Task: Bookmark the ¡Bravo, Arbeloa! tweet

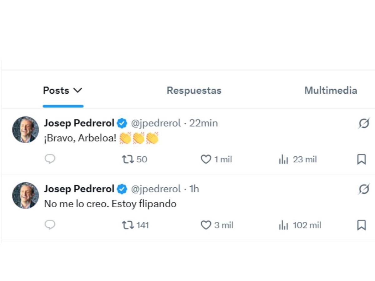Action: pos(361,159)
